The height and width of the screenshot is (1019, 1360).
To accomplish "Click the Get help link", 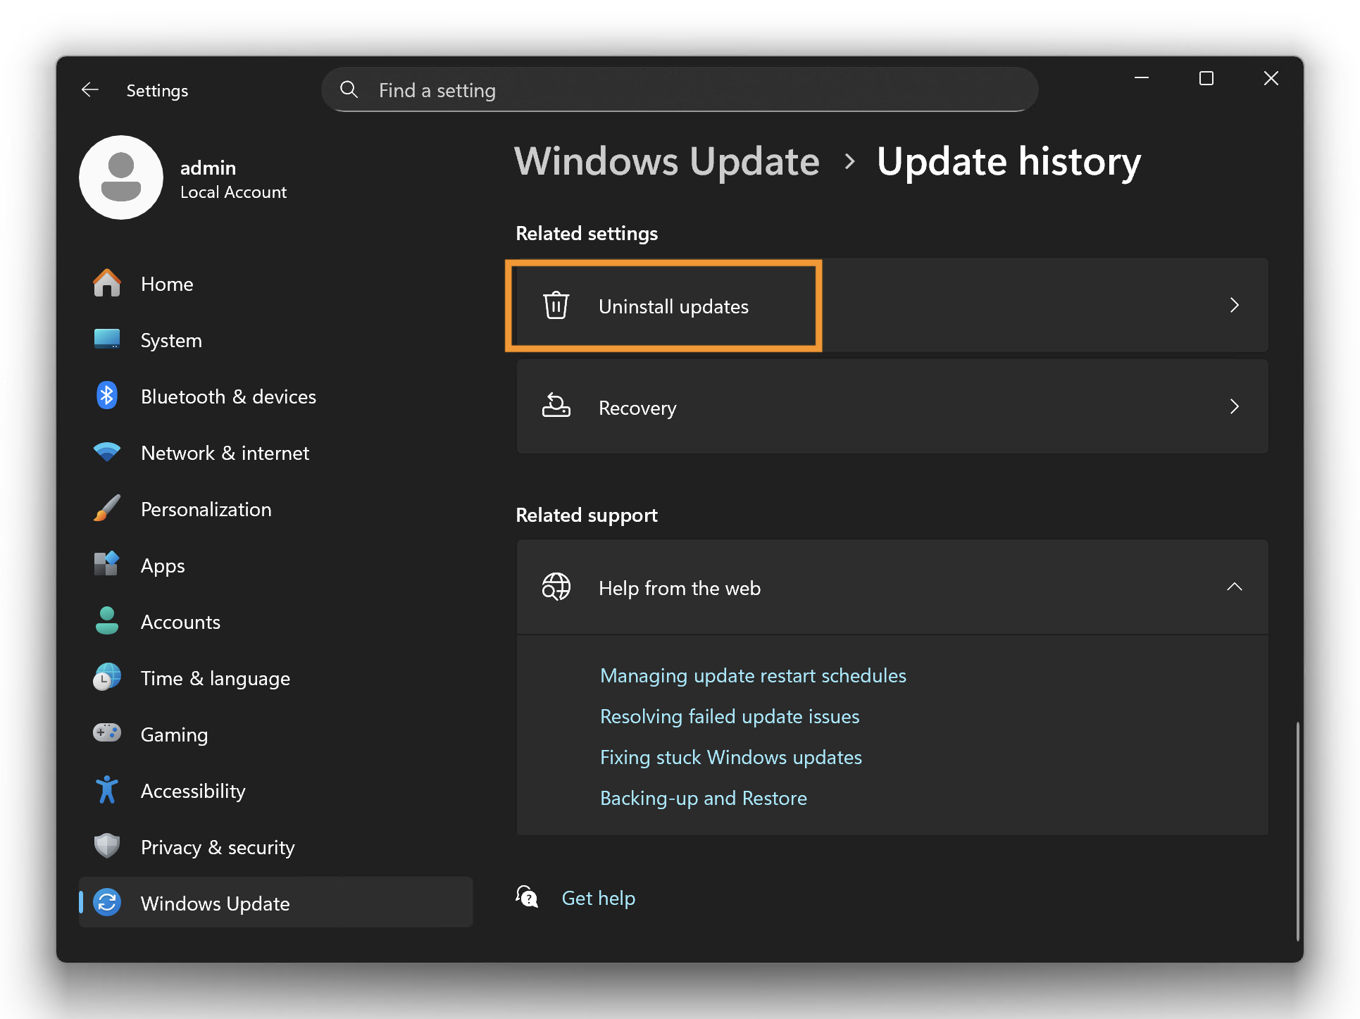I will 598,898.
